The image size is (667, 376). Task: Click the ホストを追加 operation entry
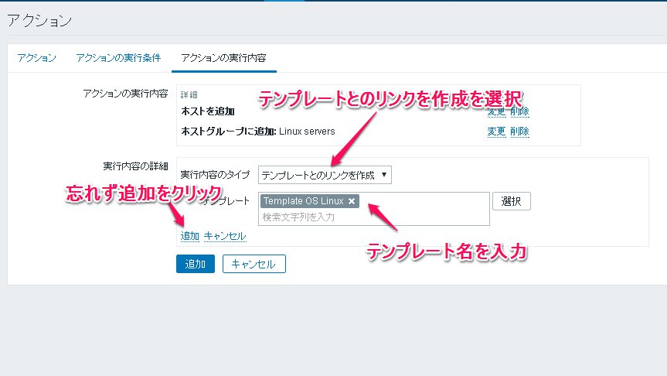tap(207, 111)
